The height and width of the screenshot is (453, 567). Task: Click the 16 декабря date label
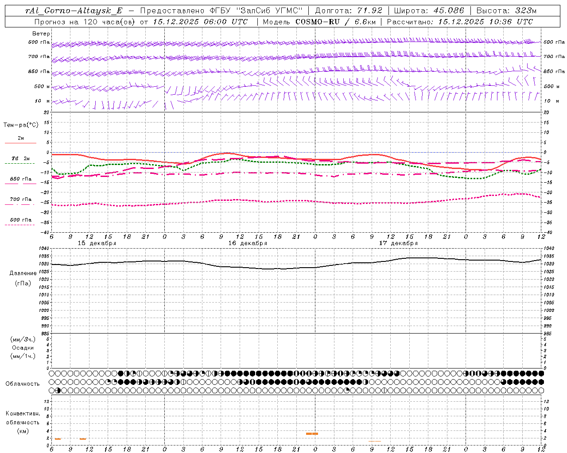pos(248,243)
